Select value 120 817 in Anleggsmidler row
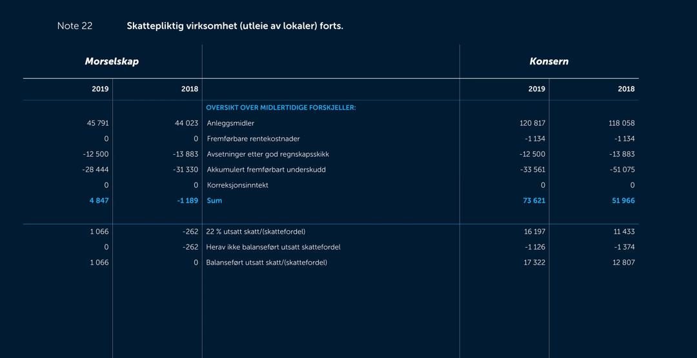The height and width of the screenshot is (358, 697). [532, 123]
